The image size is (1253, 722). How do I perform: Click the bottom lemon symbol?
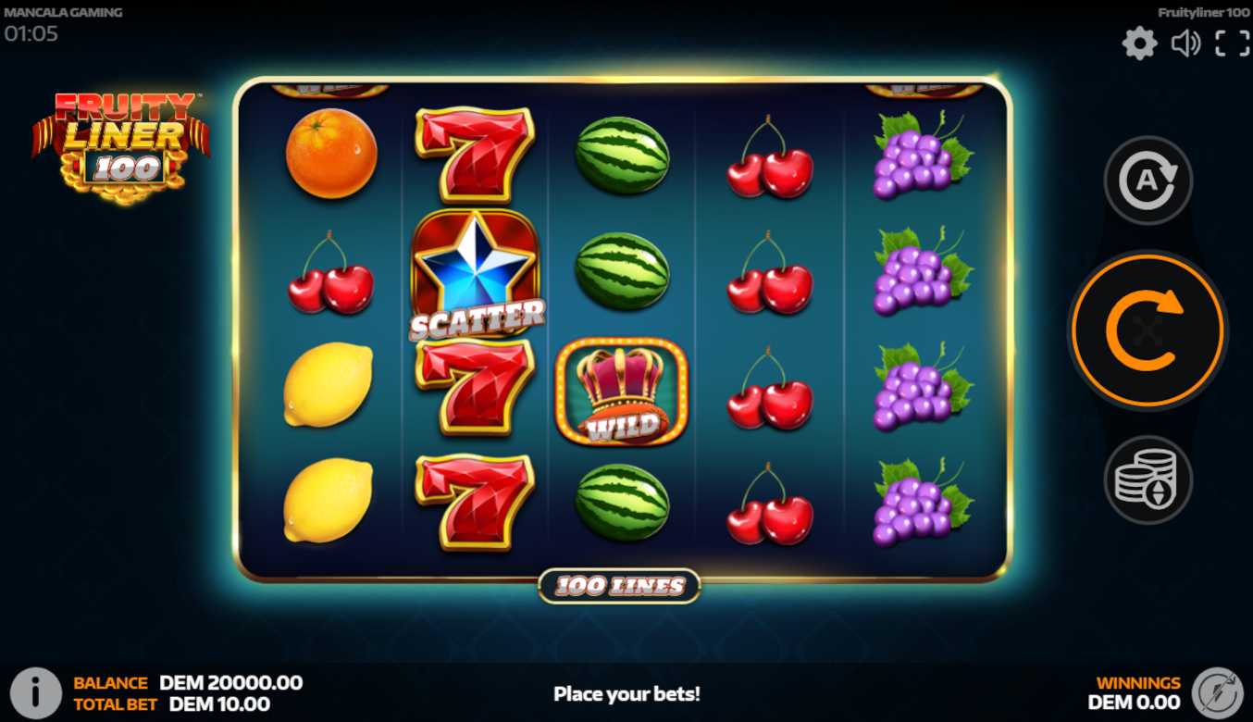tap(329, 501)
